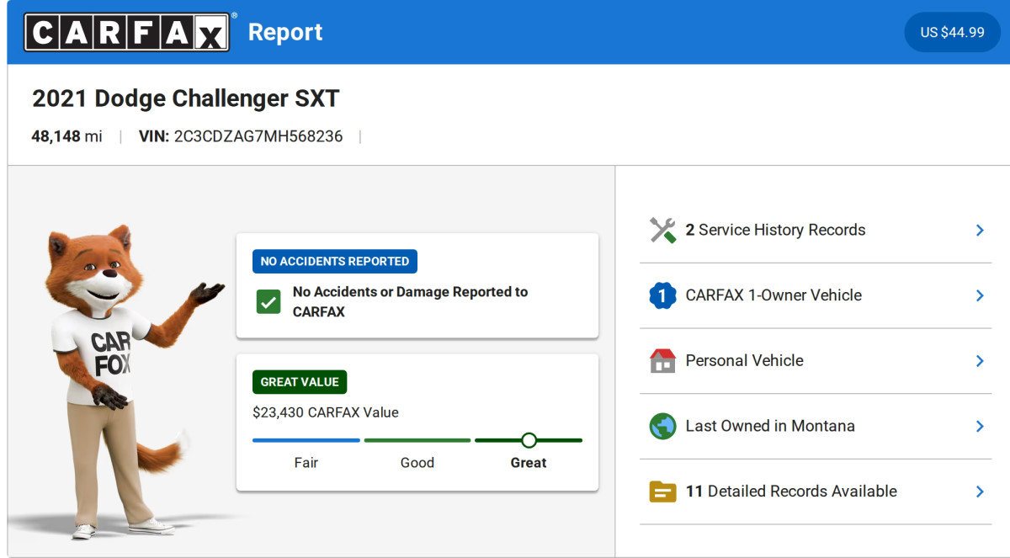Click the blue 1-Owner badge icon
This screenshot has height=558, width=1010.
[x=663, y=295]
